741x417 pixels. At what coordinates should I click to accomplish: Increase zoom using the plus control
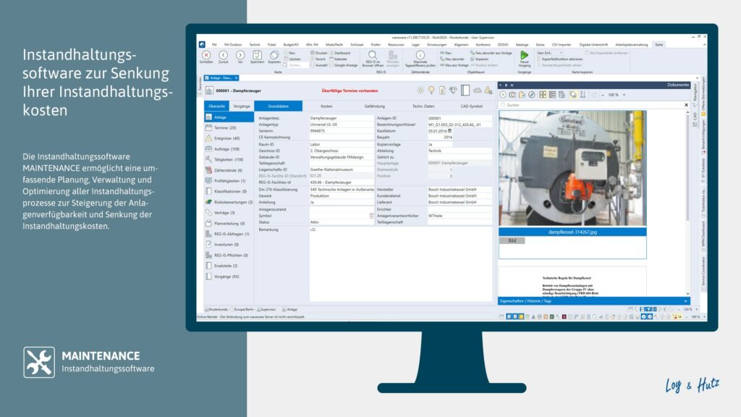[624, 95]
